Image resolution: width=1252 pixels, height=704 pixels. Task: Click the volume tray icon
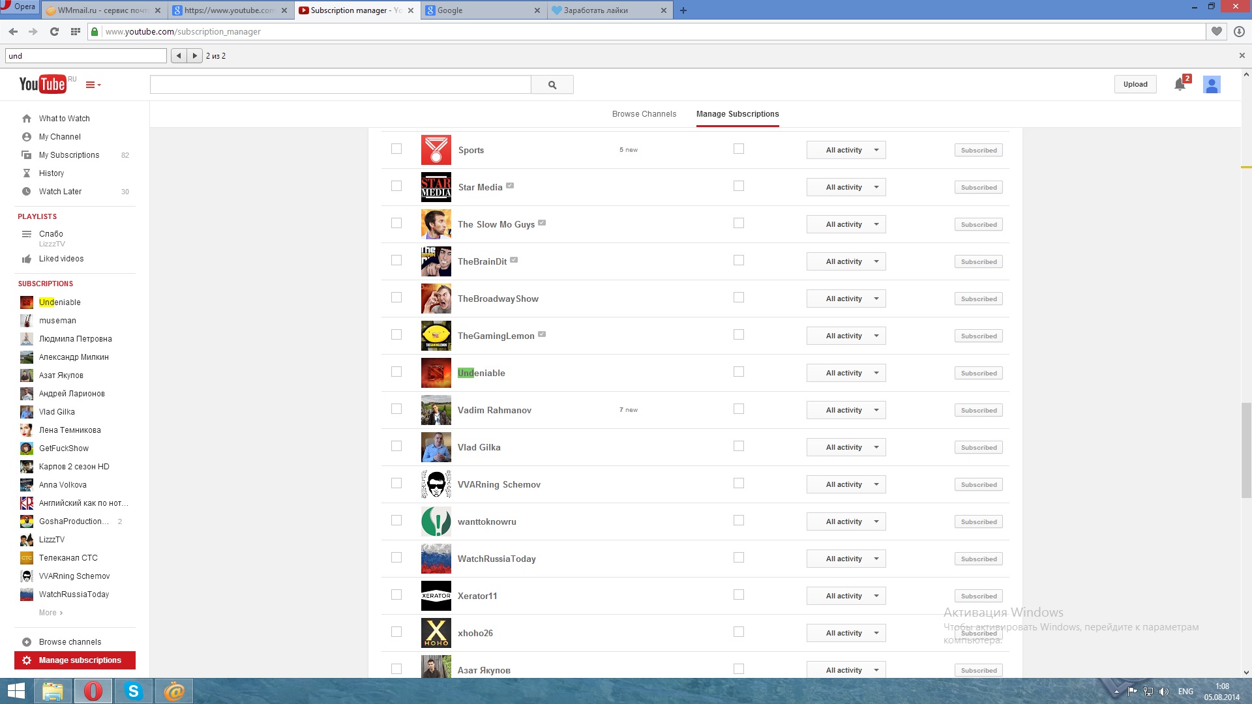click(1164, 692)
